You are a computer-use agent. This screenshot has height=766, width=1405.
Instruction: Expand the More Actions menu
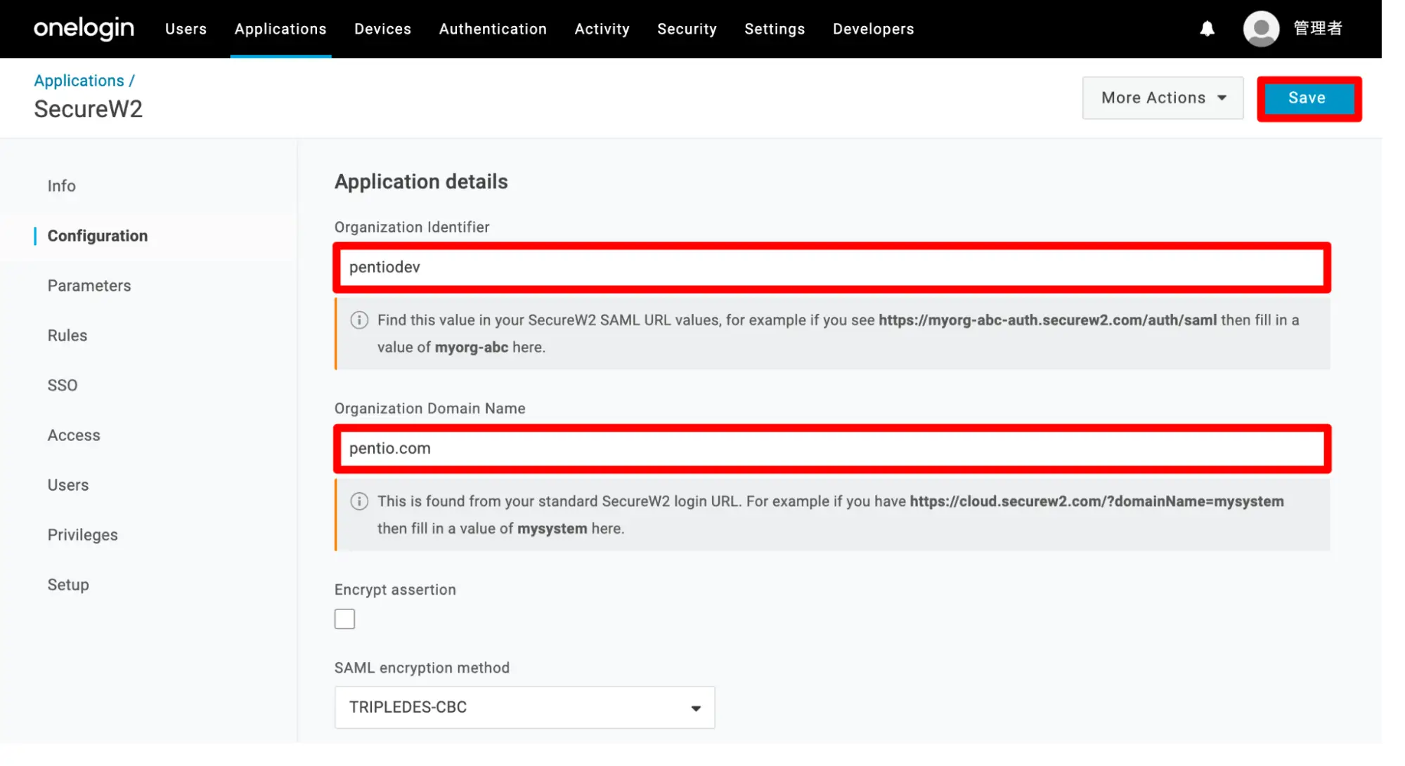click(x=1163, y=98)
